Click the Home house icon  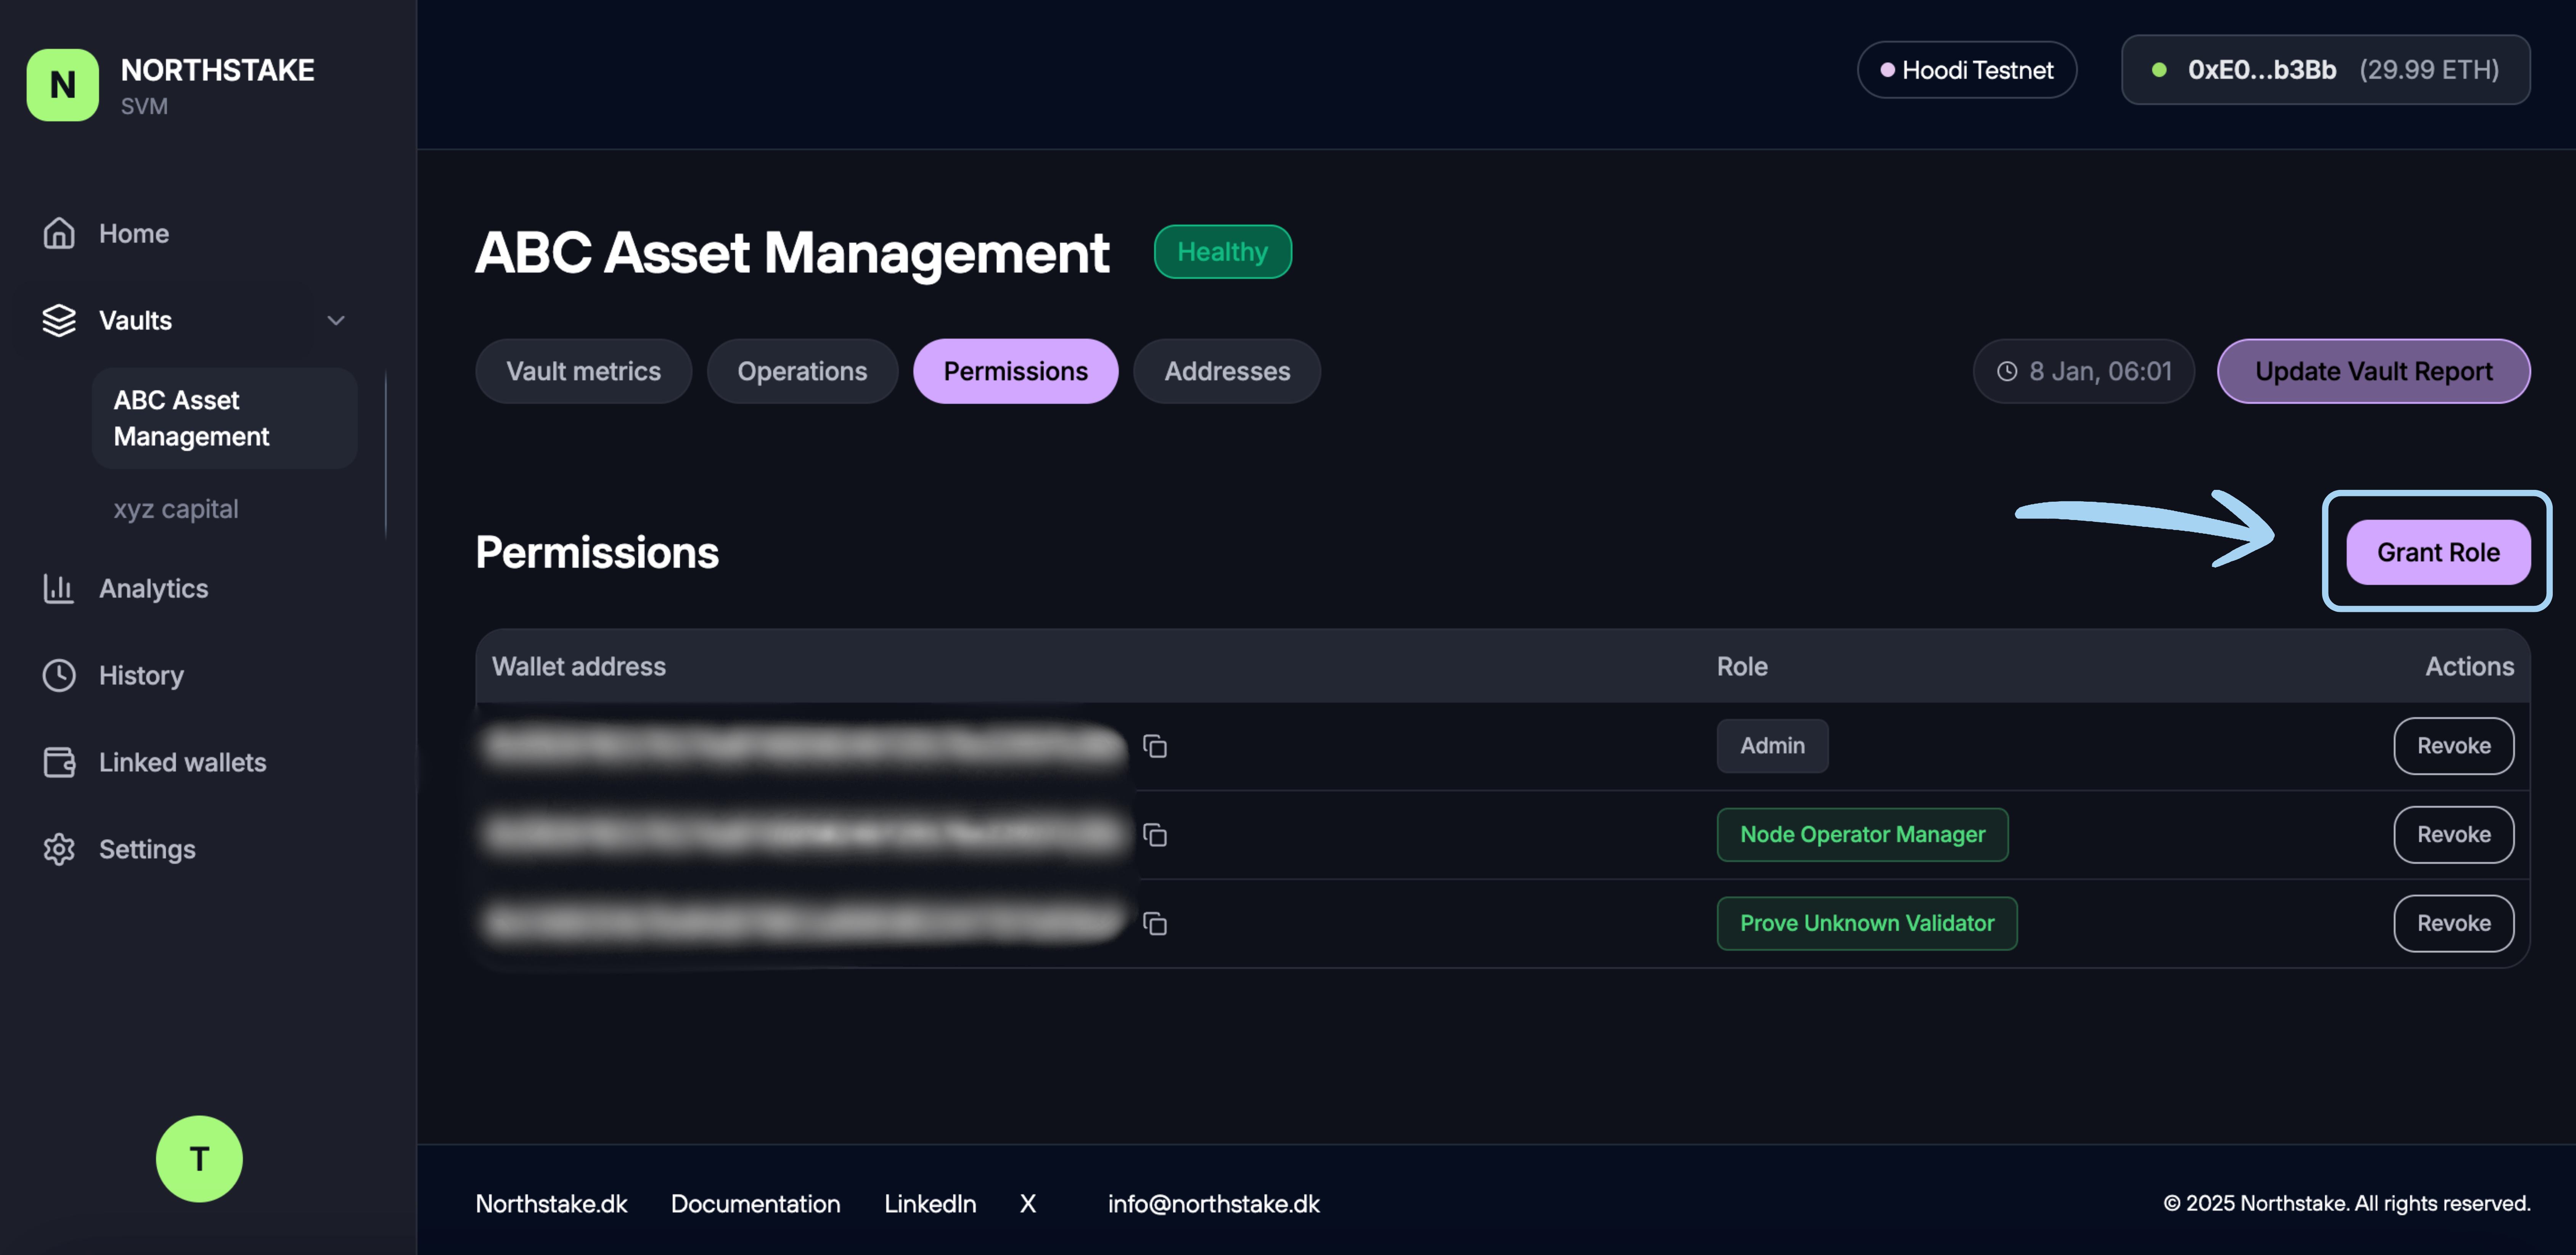[59, 233]
